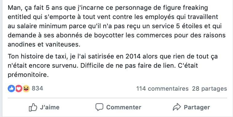Open the 834 reactions list
This screenshot has height=117, width=233.
pos(38,89)
